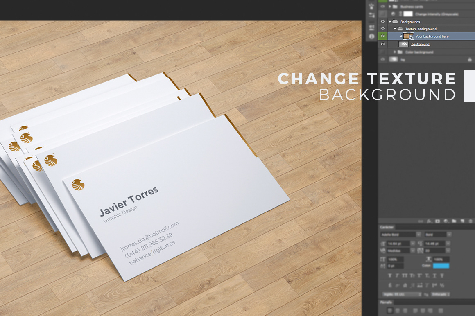Screen dimensions: 475x316
Task: Show the Color background group
Action: pyautogui.click(x=382, y=52)
